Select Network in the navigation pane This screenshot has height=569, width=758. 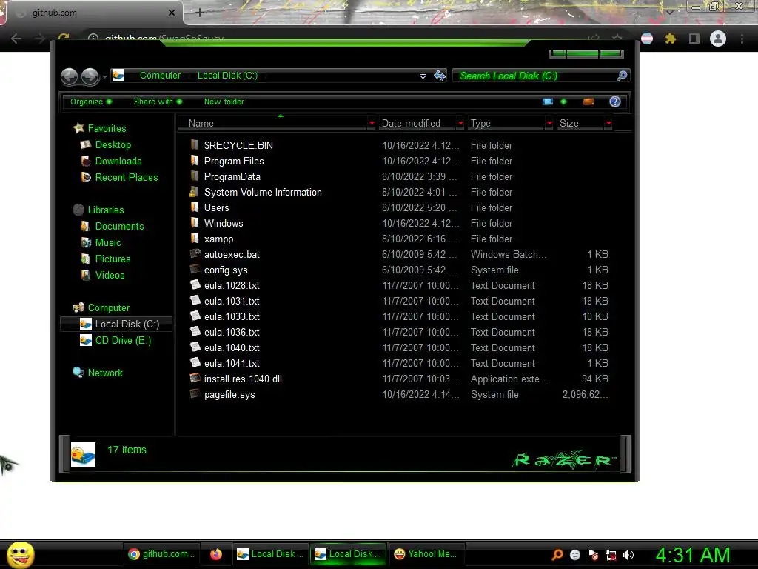point(98,373)
